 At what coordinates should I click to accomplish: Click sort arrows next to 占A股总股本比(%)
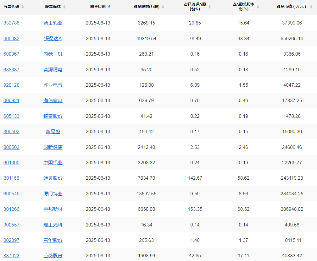[258, 7]
